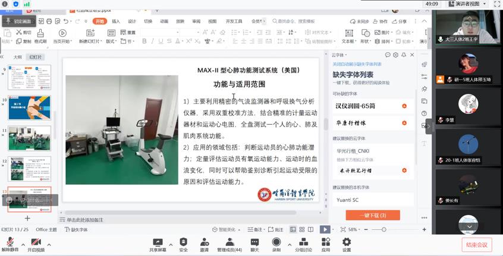Click the one-click download (一键下载) button
Screen dimensions: 503x256
coord(373,215)
